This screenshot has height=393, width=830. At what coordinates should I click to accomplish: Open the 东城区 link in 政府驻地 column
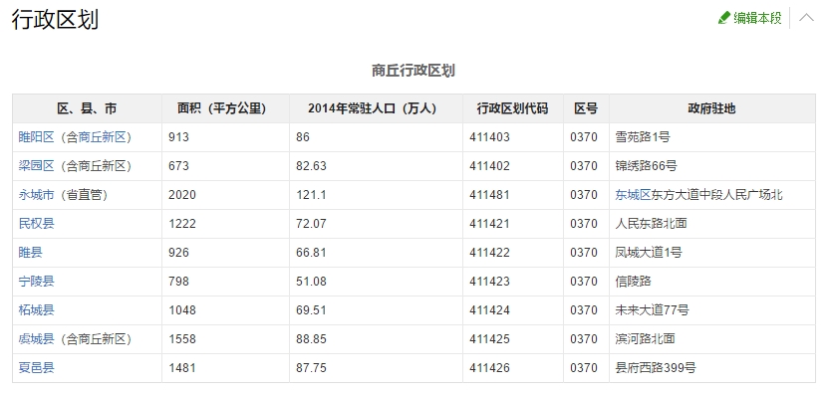tap(633, 195)
